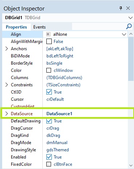Click the crDrag value
The image size is (134, 169).
point(53,128)
